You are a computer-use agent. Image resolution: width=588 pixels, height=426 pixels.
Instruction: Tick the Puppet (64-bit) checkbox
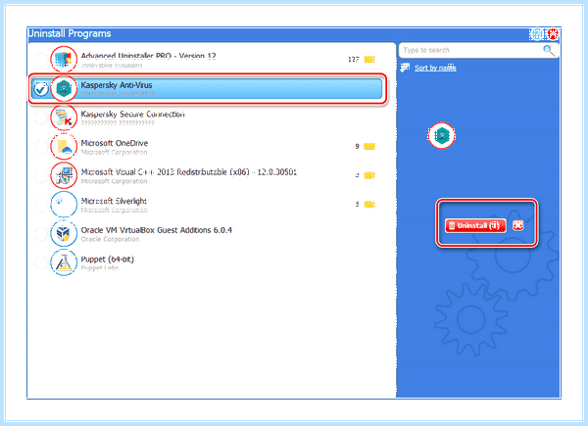tap(40, 262)
